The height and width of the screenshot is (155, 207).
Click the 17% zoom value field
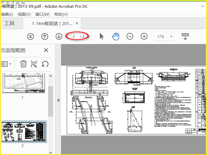pos(161,36)
